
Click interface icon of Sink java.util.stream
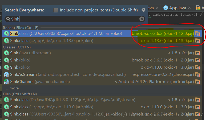pyautogui.click(x=6, y=53)
